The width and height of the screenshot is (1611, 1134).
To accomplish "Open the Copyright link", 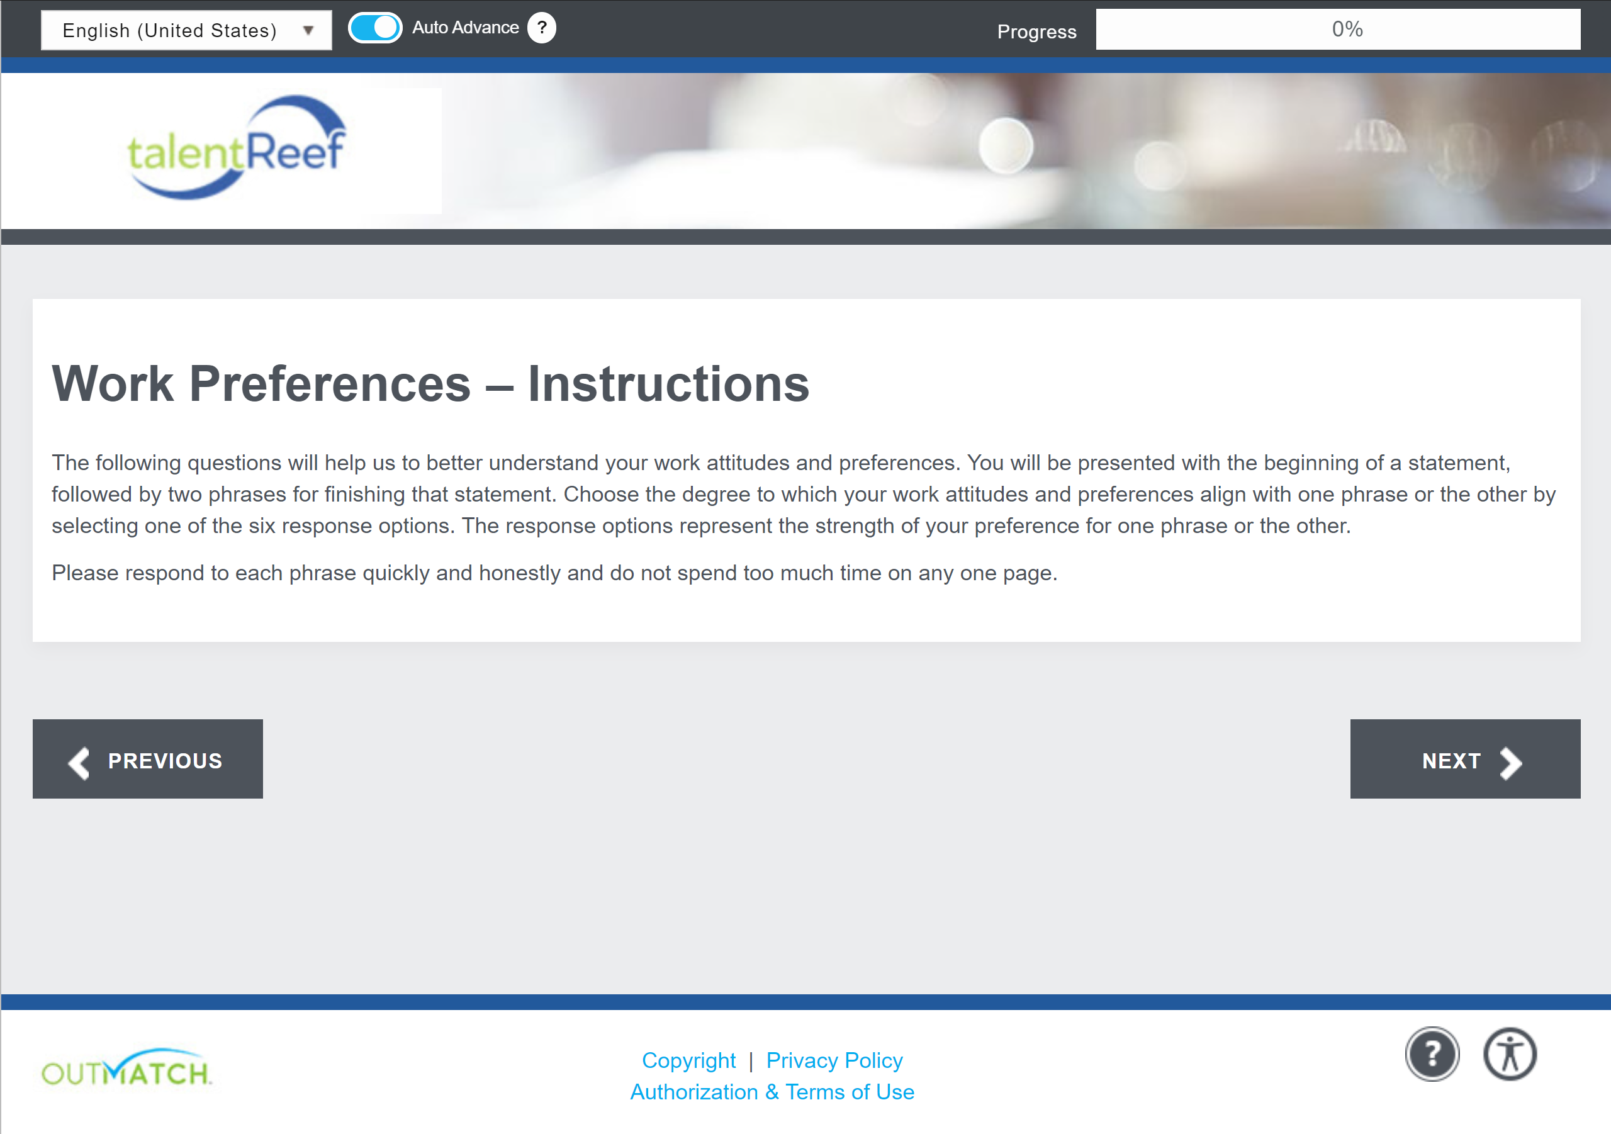I will point(688,1060).
